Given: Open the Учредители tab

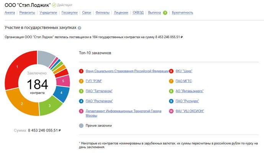Looking at the screenshot, I should click(48, 13).
